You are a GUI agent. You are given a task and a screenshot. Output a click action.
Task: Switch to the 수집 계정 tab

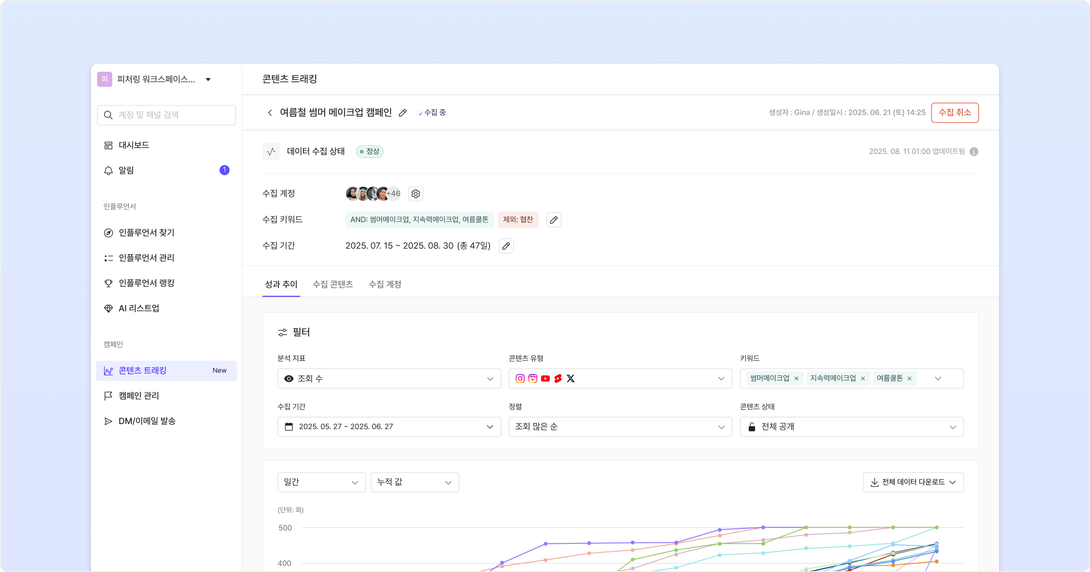(385, 285)
